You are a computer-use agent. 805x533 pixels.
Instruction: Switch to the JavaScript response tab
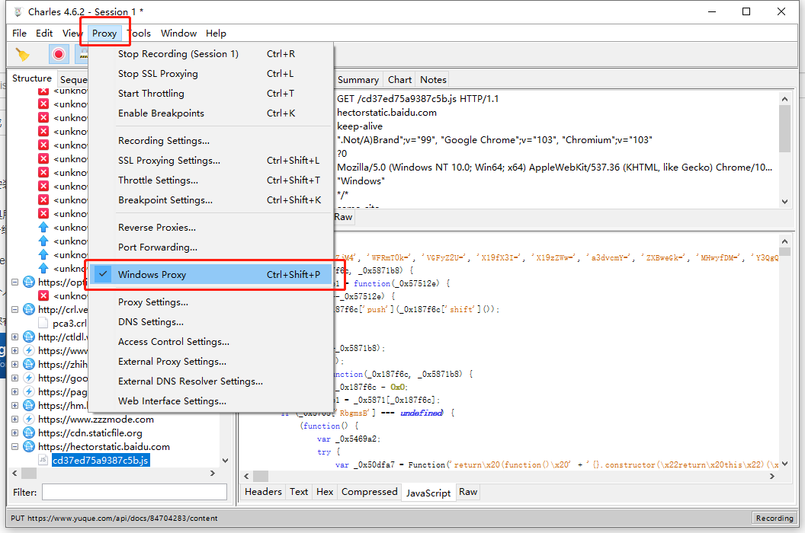(x=428, y=493)
